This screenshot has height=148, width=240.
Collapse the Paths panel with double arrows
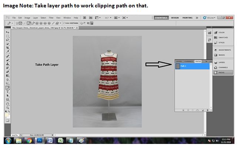[206, 61]
